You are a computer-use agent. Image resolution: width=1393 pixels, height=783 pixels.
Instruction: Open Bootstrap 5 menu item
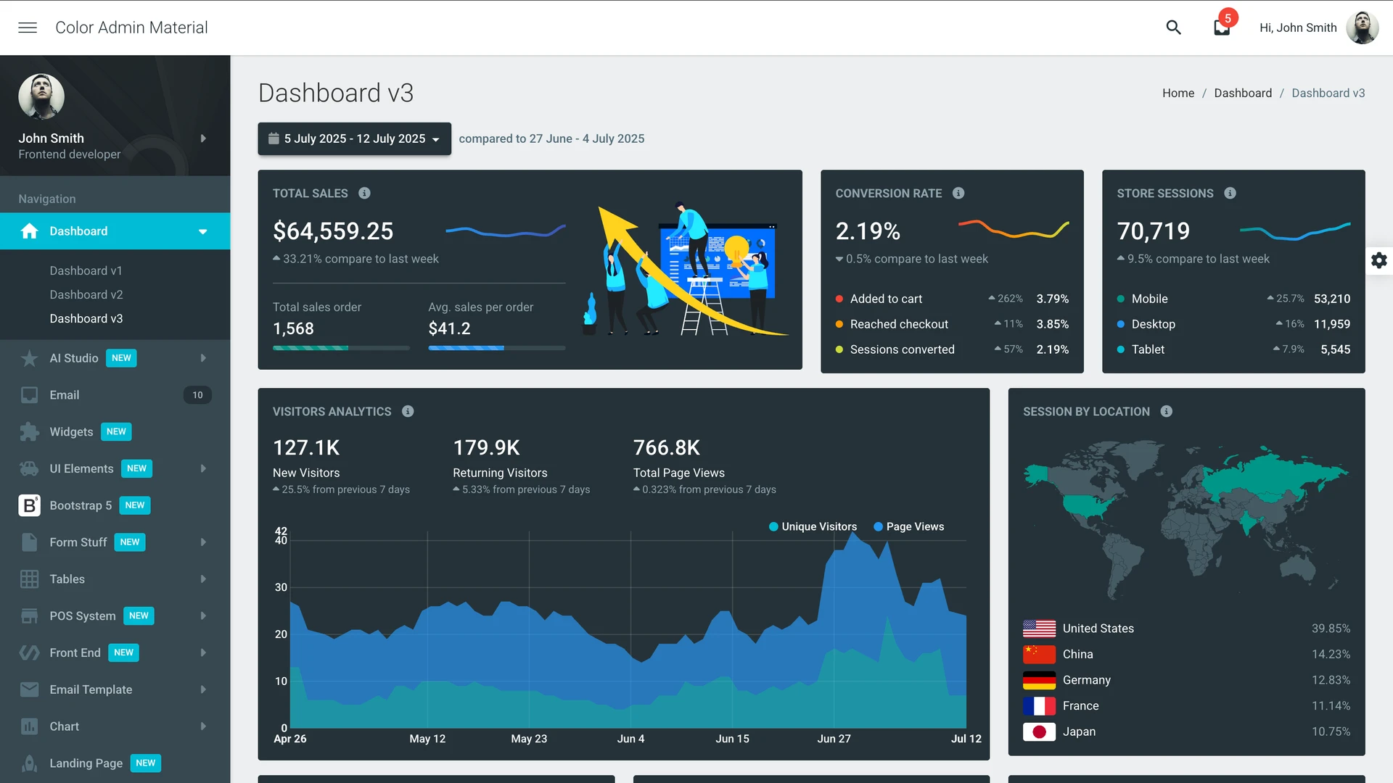point(115,505)
